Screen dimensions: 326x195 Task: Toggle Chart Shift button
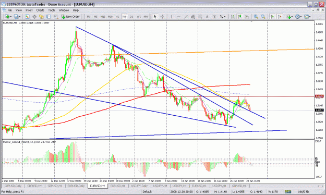[x=280, y=17]
